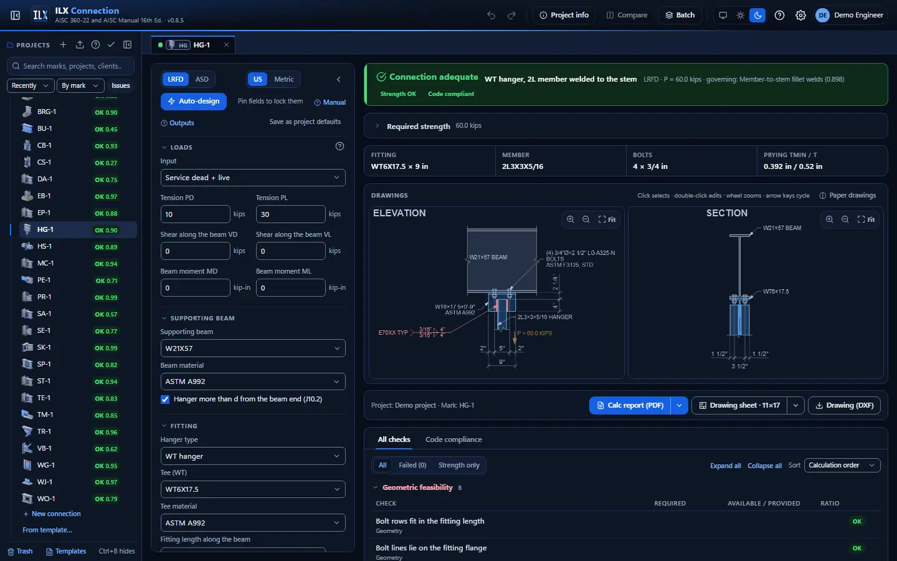Open the Hanger type dropdown
The height and width of the screenshot is (561, 897).
(x=253, y=456)
